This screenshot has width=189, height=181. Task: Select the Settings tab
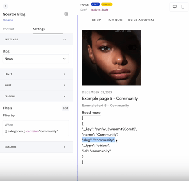[39, 29]
